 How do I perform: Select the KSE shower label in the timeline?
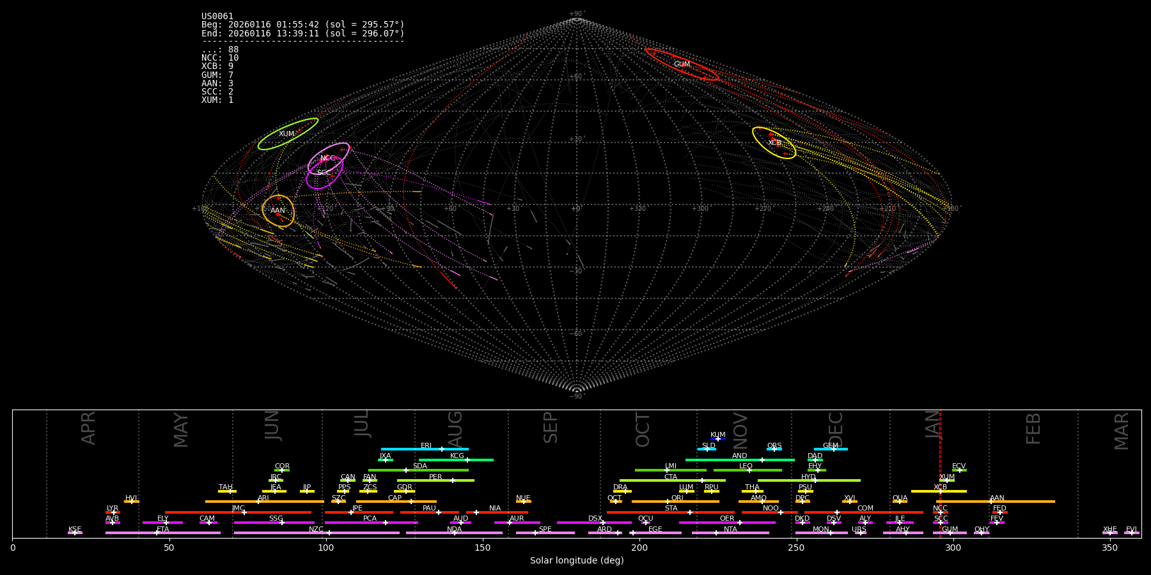[75, 530]
